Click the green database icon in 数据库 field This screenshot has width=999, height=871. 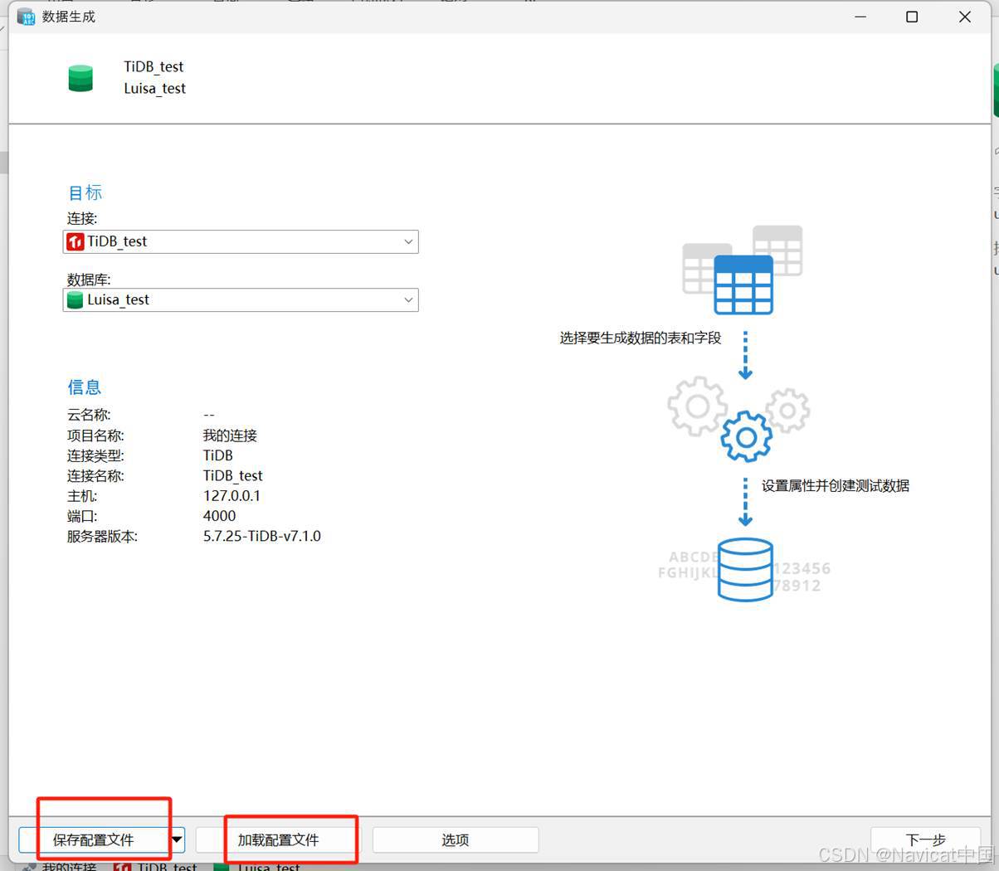pos(76,299)
